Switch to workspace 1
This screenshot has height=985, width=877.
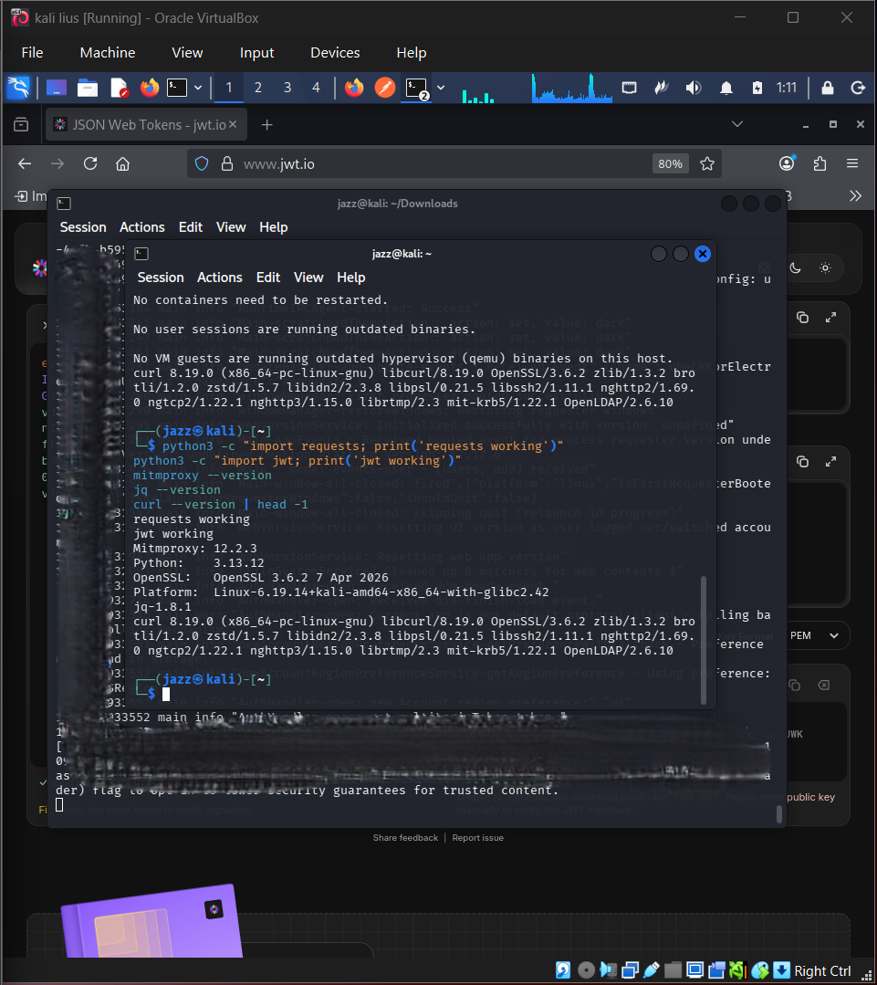(x=229, y=88)
